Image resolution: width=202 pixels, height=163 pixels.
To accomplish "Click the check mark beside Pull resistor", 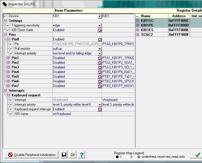I will click(x=11, y=49).
